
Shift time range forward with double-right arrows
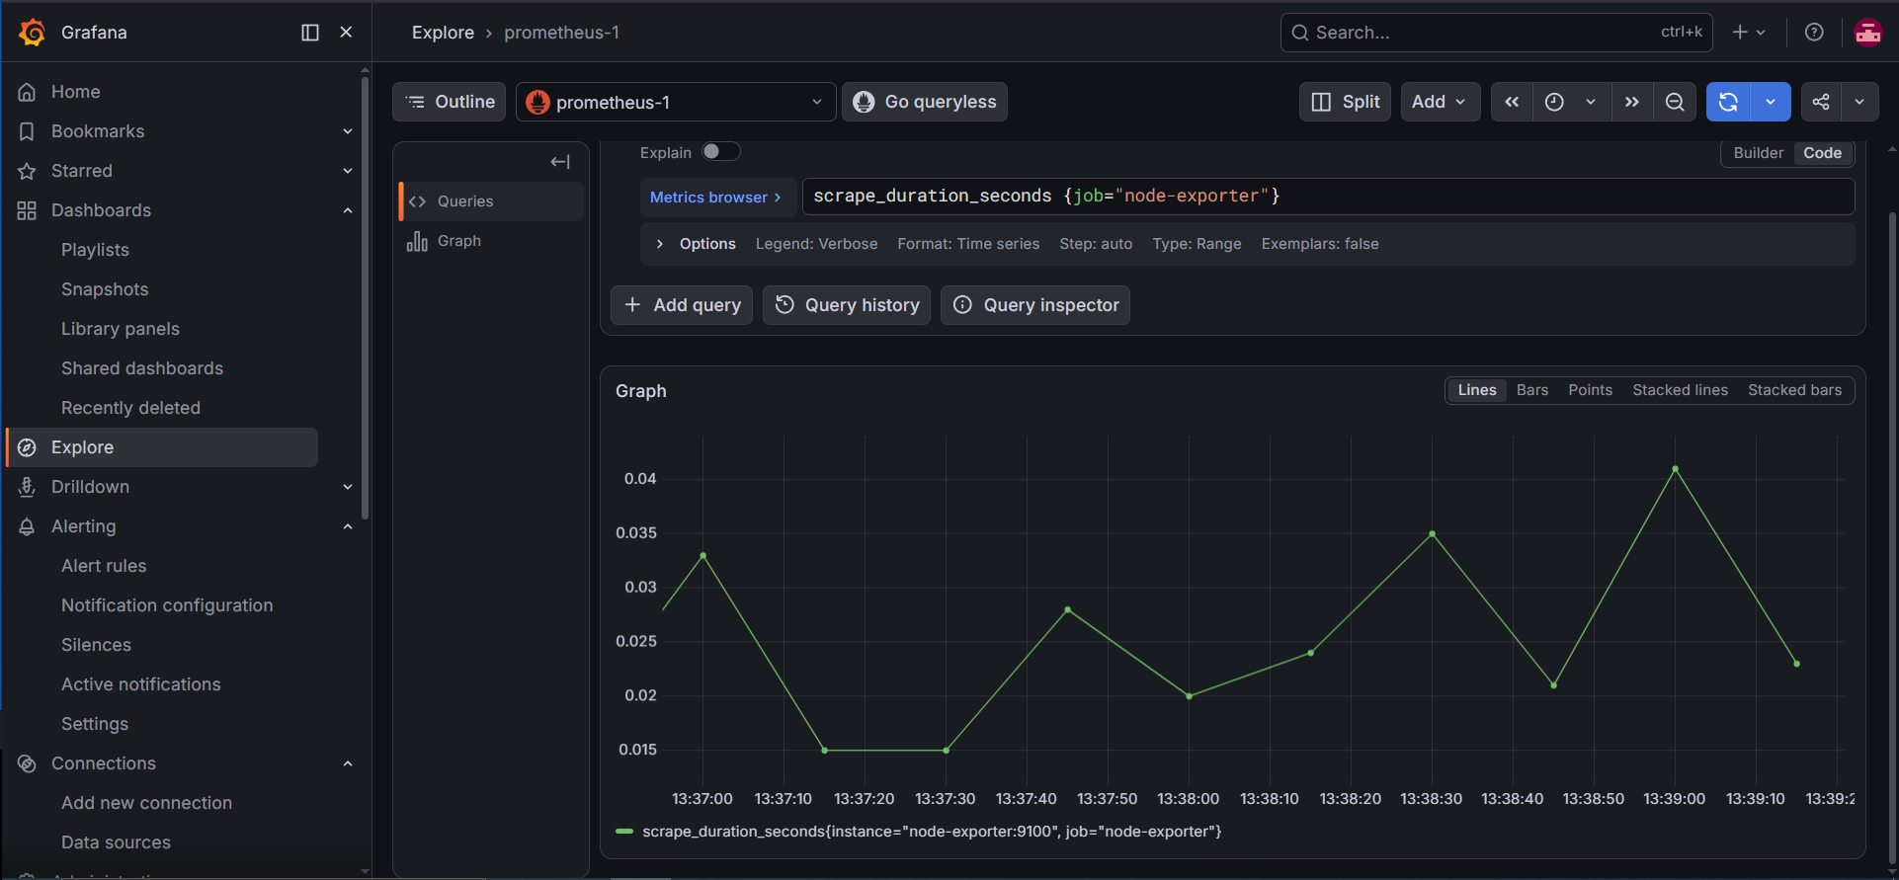tap(1632, 102)
